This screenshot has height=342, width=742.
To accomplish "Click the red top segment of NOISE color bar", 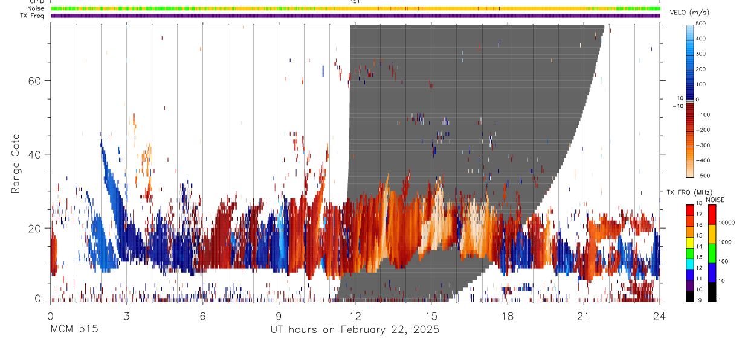I will (x=712, y=214).
